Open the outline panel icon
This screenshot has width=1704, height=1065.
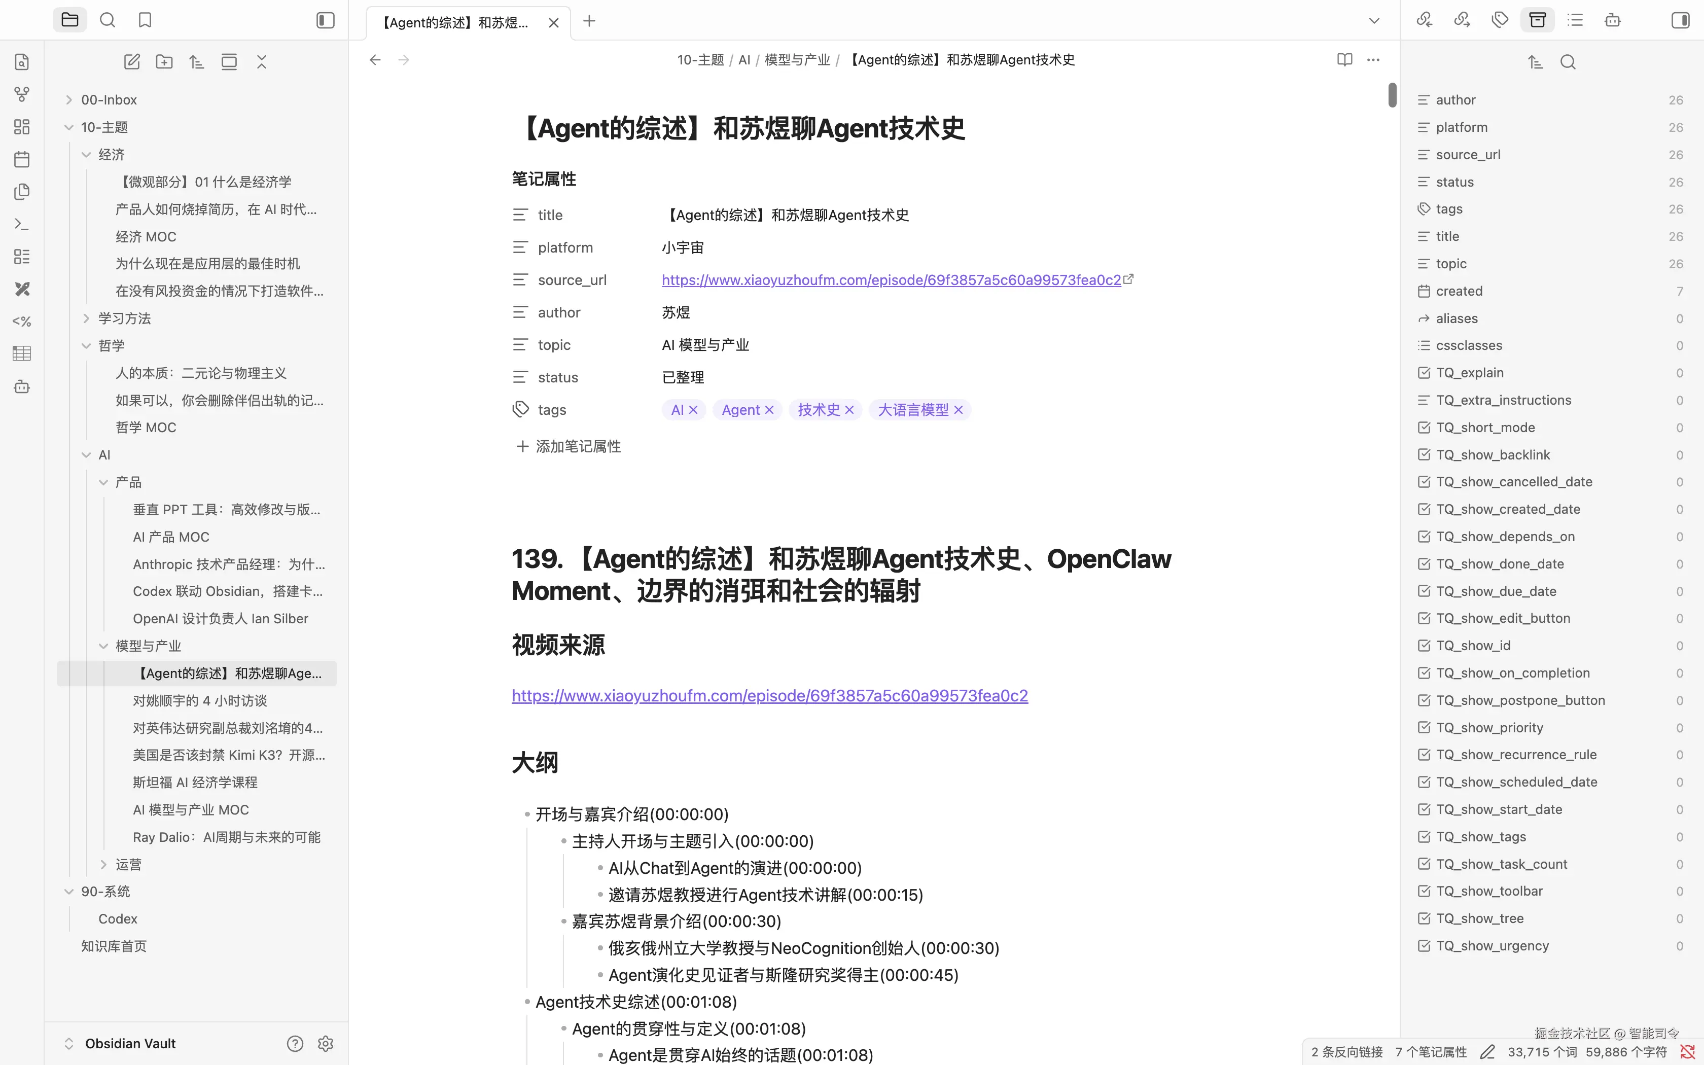[x=1575, y=20]
